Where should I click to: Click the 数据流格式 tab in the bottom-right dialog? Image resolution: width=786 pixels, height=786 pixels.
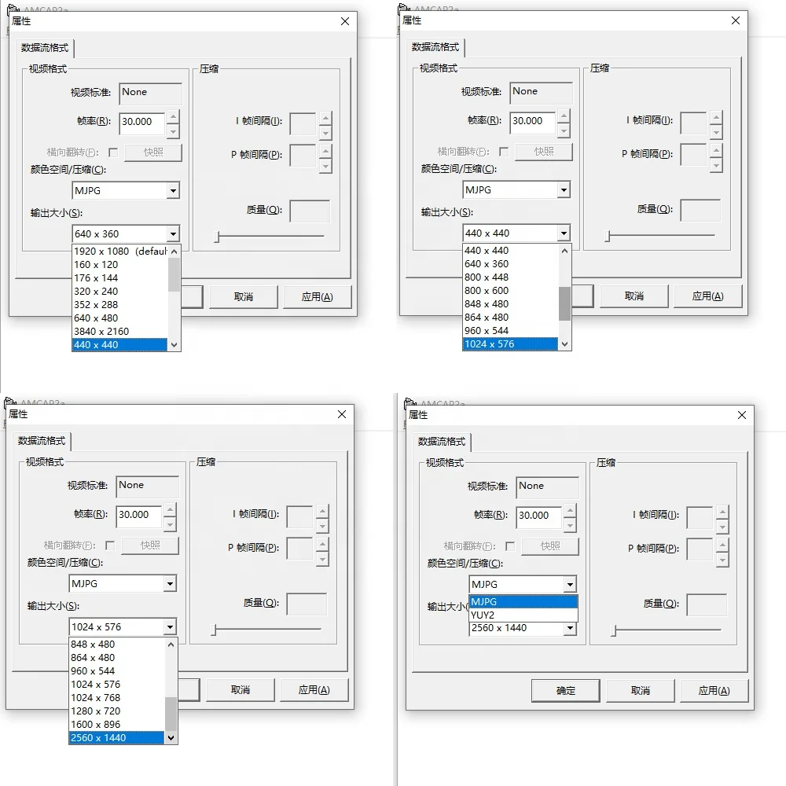[442, 442]
